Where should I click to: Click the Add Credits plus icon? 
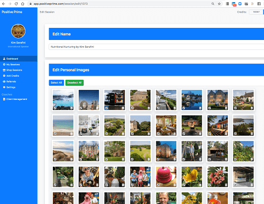pyautogui.click(x=4, y=76)
